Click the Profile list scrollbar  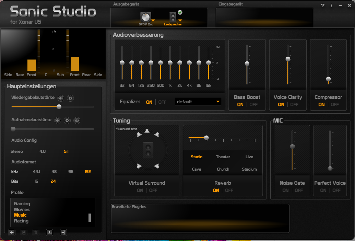point(90,218)
